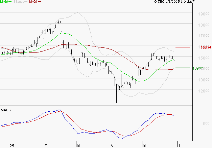Click the 17000 price axis label
Image resolution: width=212 pixels, height=148 pixels.
click(203, 36)
